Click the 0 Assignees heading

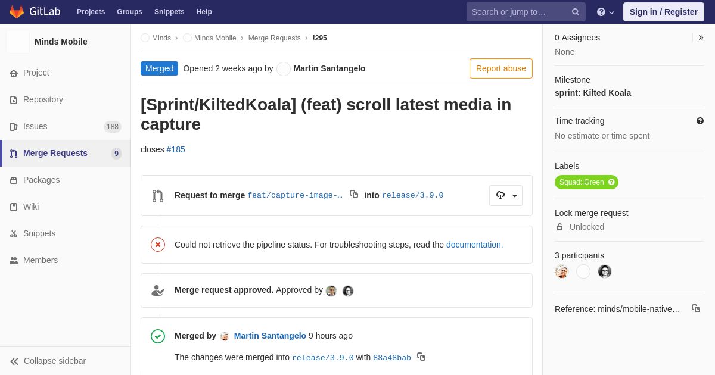[577, 37]
